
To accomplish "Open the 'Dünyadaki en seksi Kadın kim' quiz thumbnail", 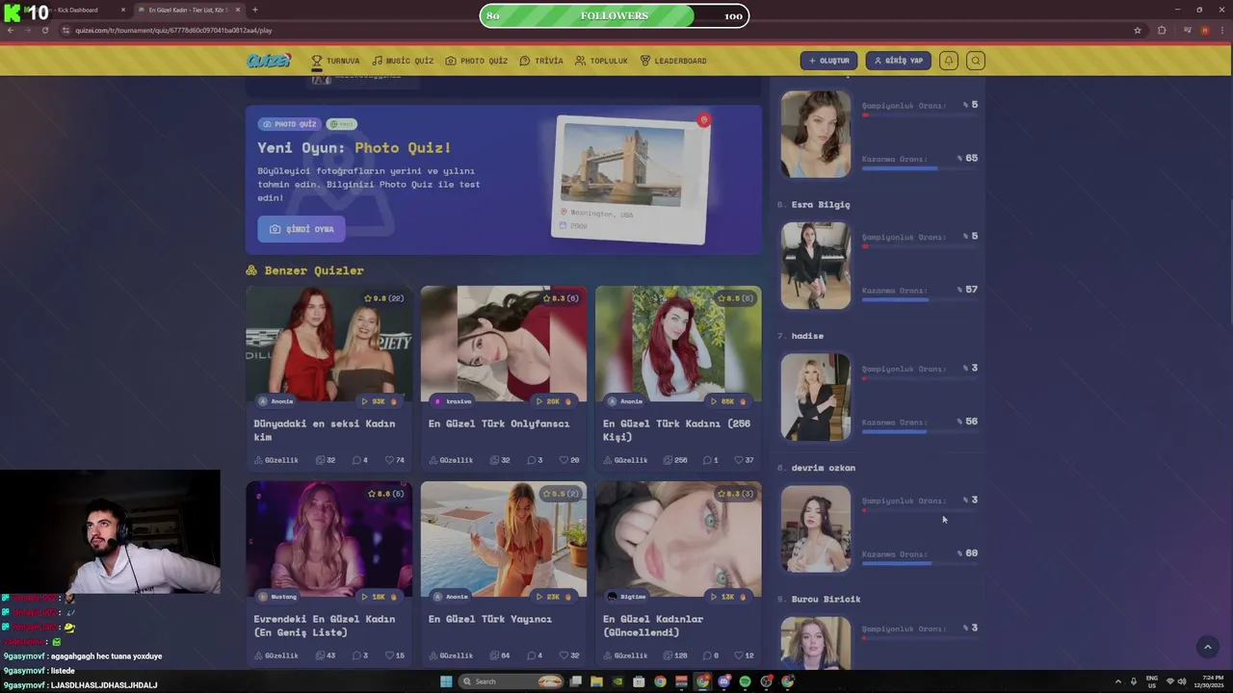I will point(328,344).
